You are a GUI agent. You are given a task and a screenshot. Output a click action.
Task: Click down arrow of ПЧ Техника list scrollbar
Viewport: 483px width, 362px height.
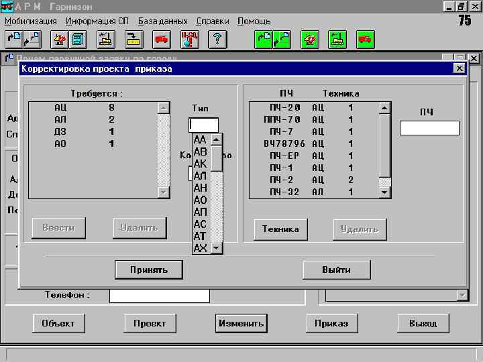tap(385, 192)
